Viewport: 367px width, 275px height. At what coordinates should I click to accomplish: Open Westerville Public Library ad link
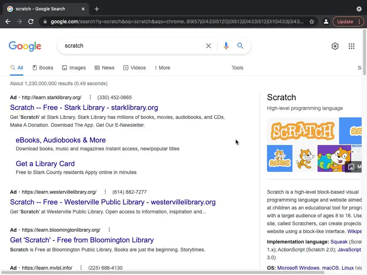(x=113, y=202)
